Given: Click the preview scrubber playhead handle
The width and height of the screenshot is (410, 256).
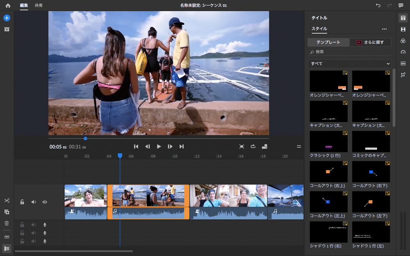Looking at the screenshot, I should (x=85, y=138).
